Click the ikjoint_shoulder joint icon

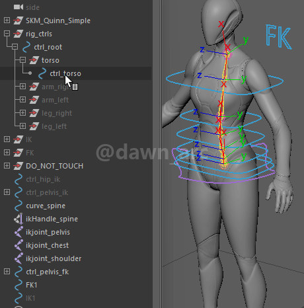tap(19, 258)
